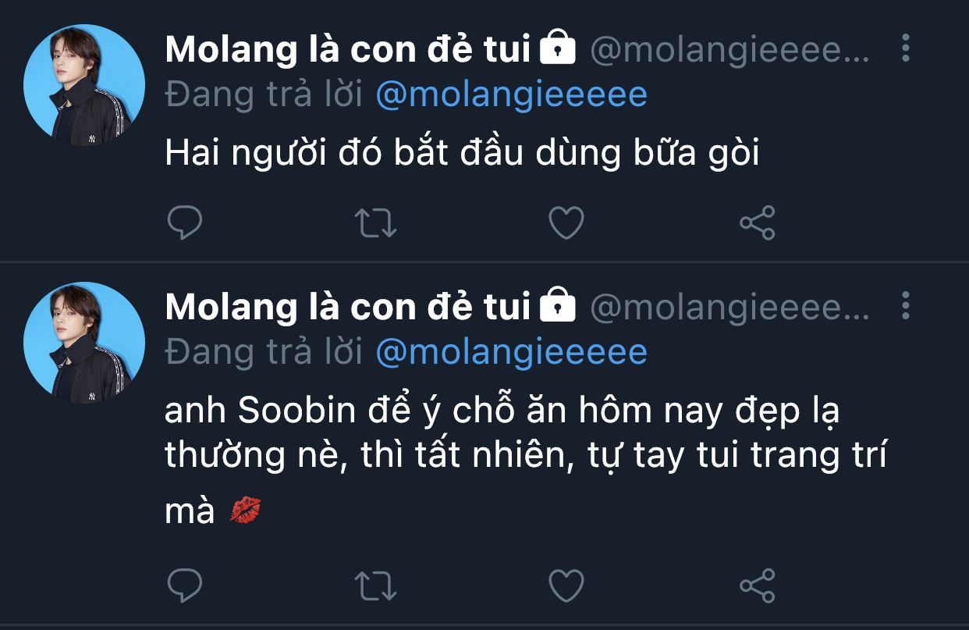
Task: Share the "Hai người đó bắt đầu" tweet
Action: (x=757, y=223)
